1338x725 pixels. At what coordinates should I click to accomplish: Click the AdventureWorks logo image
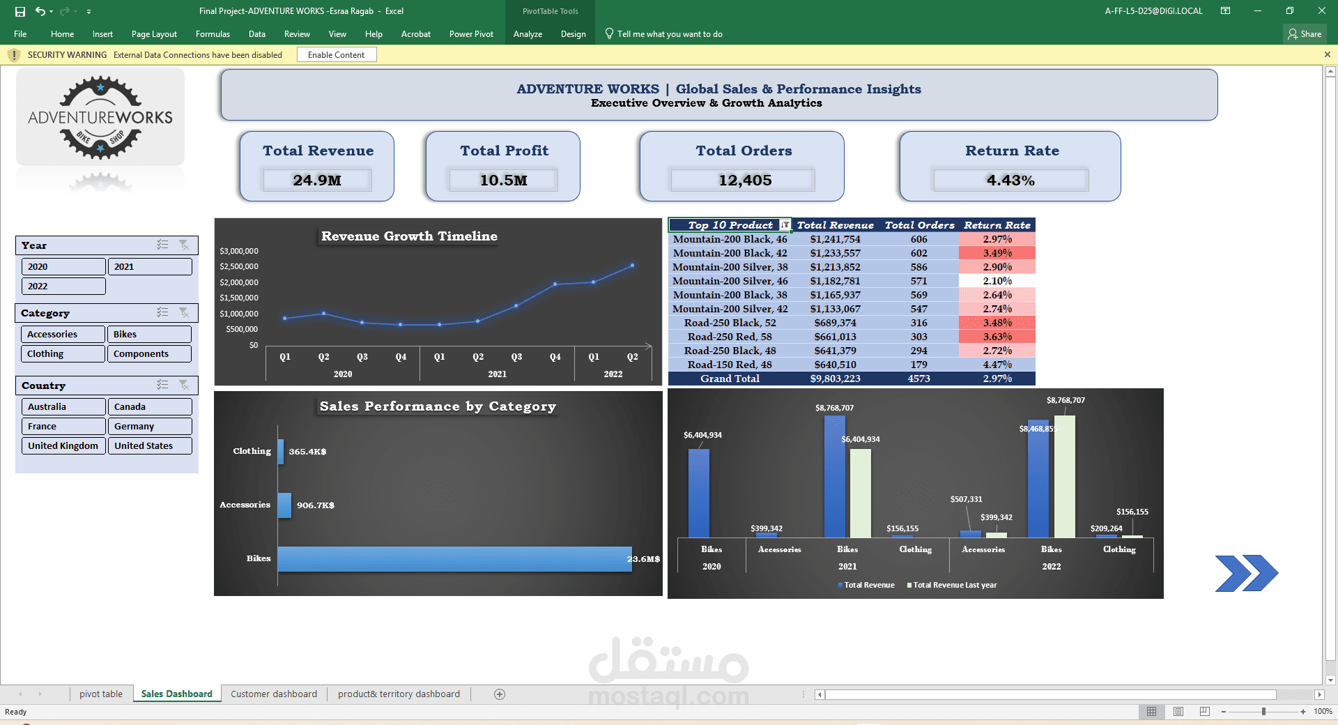[x=100, y=117]
